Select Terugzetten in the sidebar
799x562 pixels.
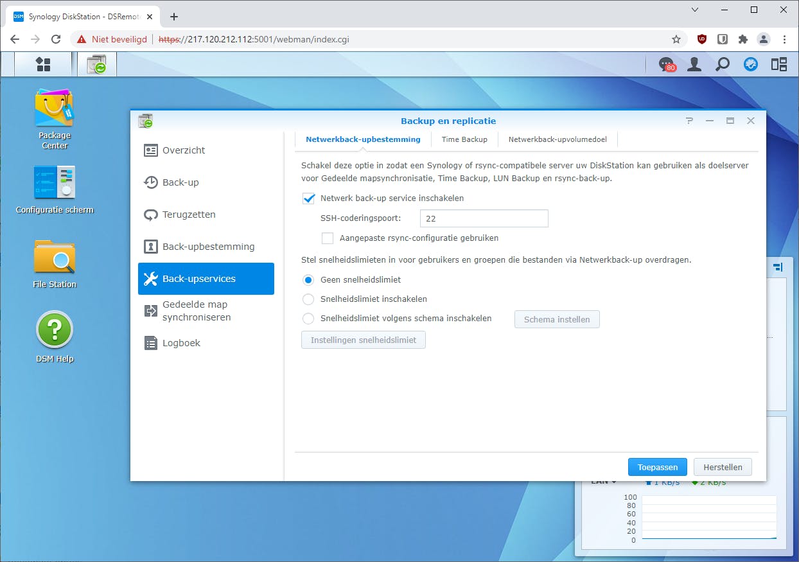point(188,214)
